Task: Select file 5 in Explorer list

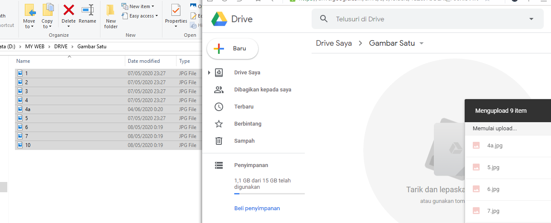Action: click(x=108, y=118)
